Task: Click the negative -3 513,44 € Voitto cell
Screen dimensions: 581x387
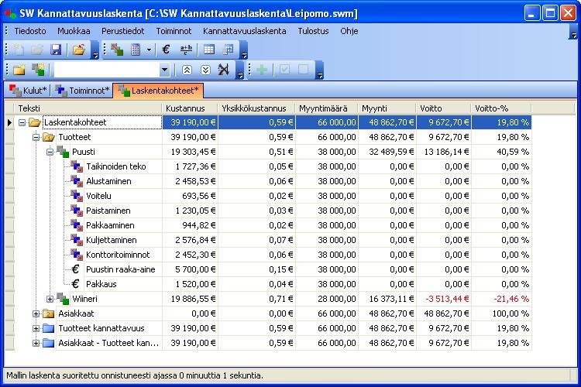Action: click(444, 299)
